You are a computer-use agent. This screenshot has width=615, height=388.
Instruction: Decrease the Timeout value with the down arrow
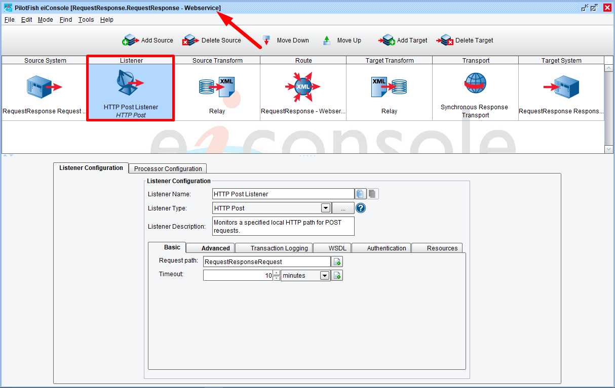(276, 278)
